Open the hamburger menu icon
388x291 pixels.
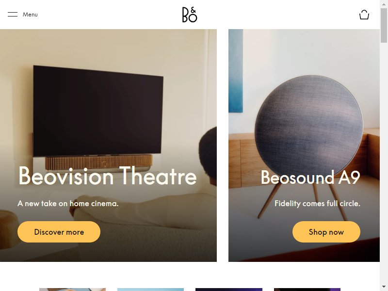coord(13,15)
